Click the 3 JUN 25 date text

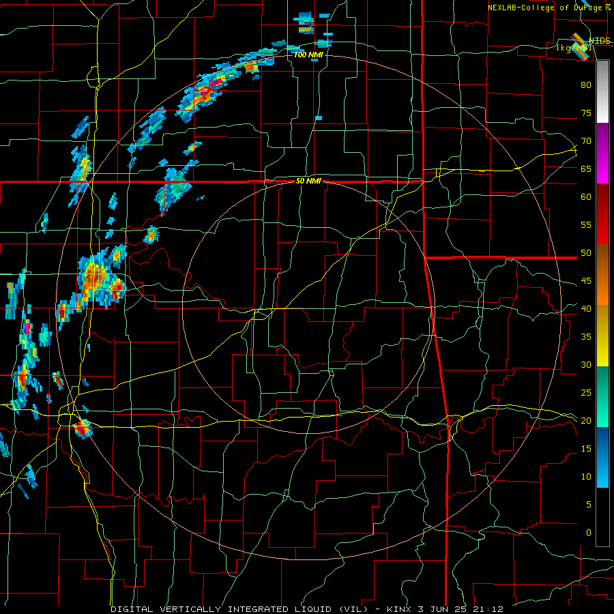[x=443, y=609]
